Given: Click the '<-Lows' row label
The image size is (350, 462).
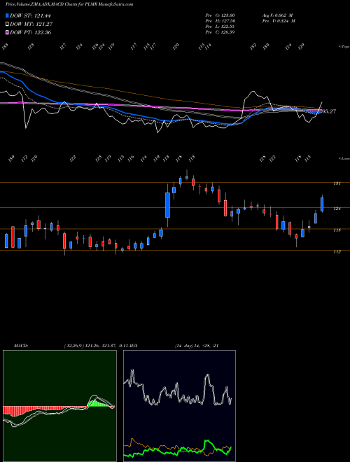Looking at the screenshot, I should [x=344, y=158].
